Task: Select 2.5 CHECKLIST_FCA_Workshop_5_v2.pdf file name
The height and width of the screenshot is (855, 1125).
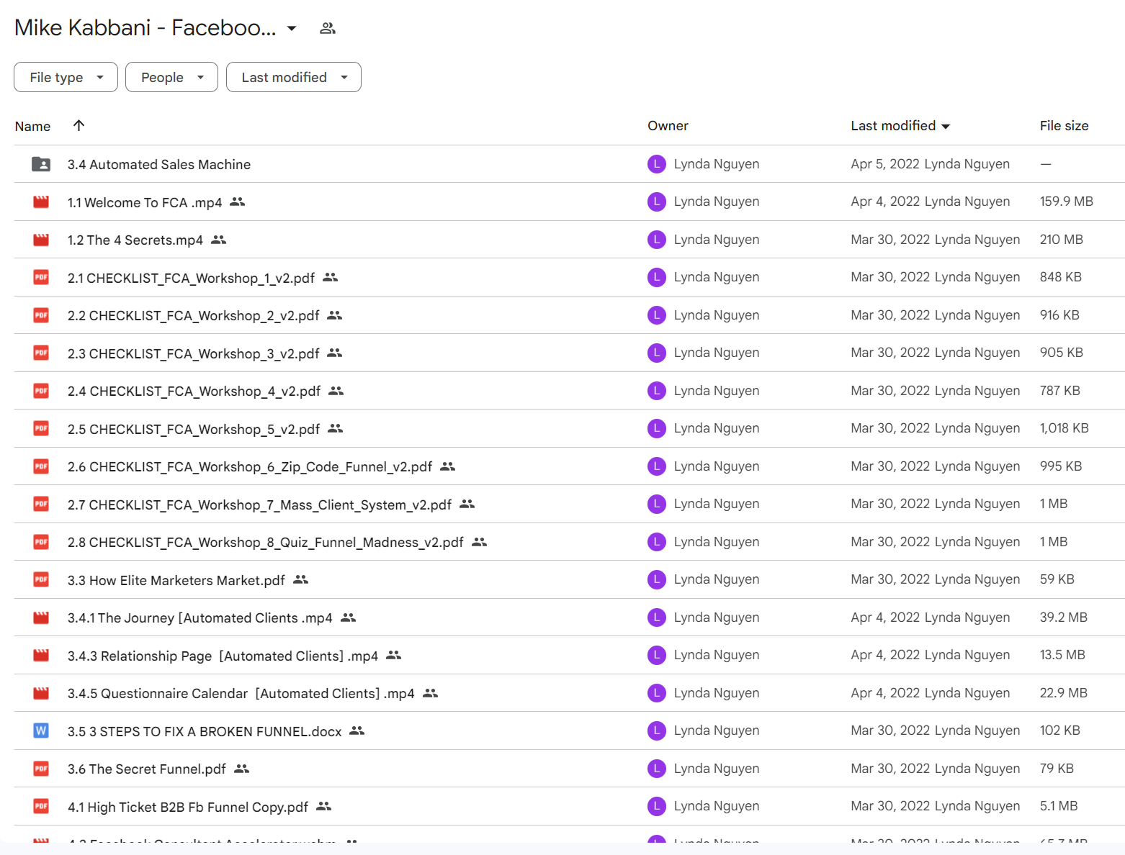Action: tap(194, 429)
